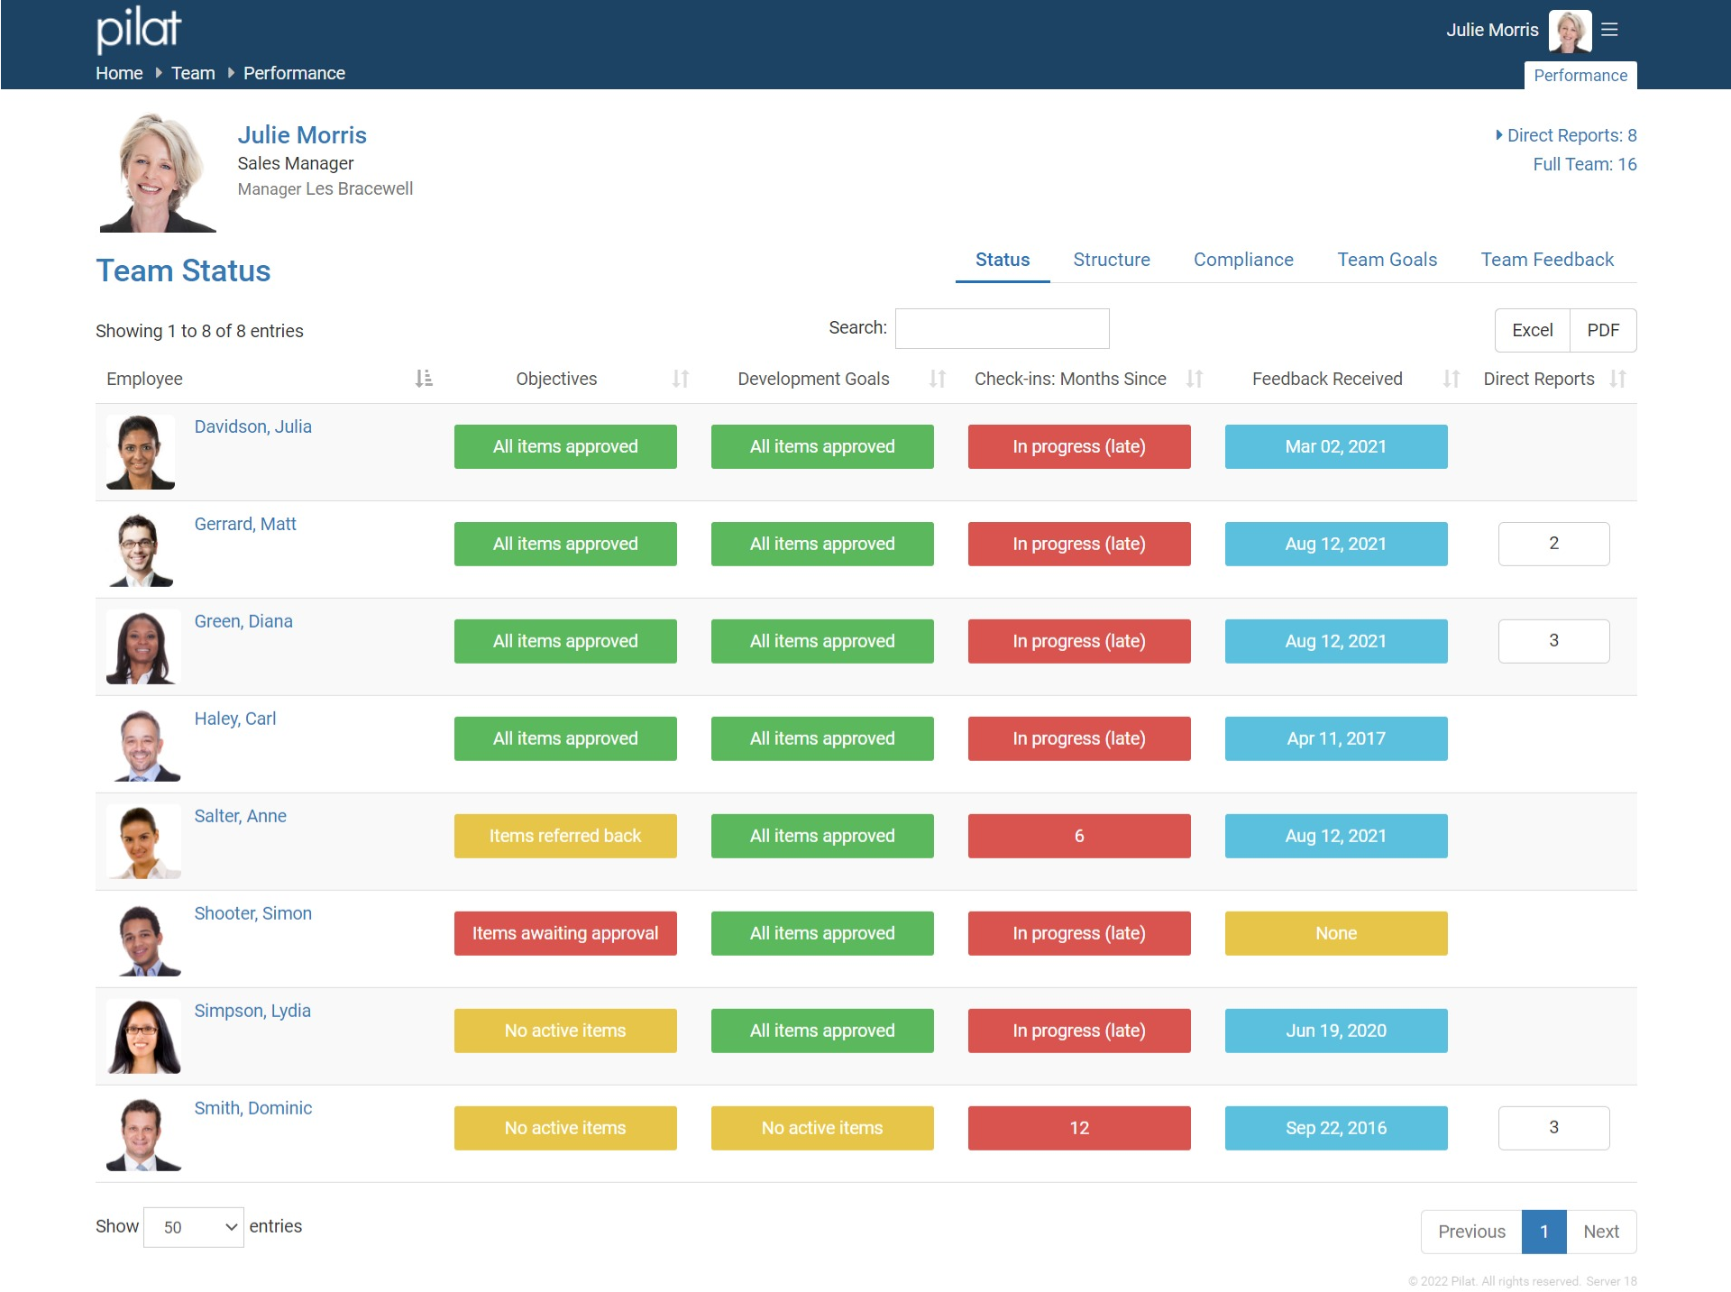This screenshot has width=1731, height=1292.
Task: Open Davidson, Julia employee link
Action: pos(253,426)
